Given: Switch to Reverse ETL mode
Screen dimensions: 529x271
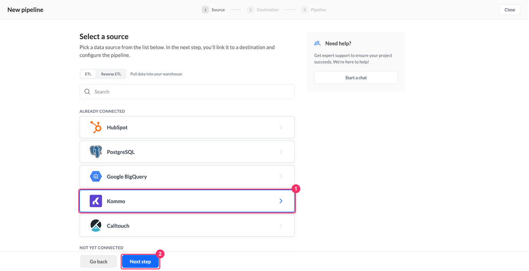Looking at the screenshot, I should coord(111,74).
